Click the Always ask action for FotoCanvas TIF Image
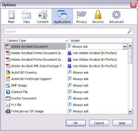 (78, 111)
